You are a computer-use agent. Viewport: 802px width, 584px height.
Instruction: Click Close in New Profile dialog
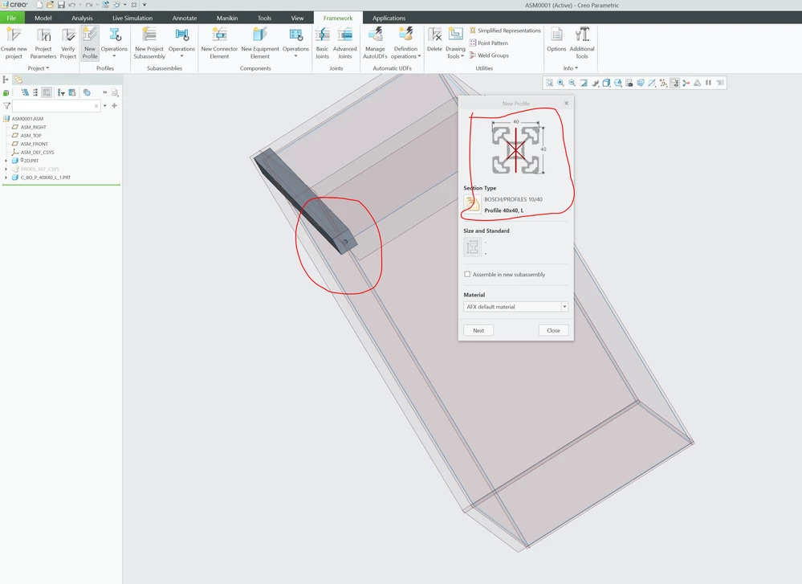[553, 330]
